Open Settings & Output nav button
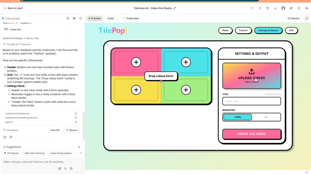Image resolution: width=311 pixels, height=175 pixels. (268, 30)
